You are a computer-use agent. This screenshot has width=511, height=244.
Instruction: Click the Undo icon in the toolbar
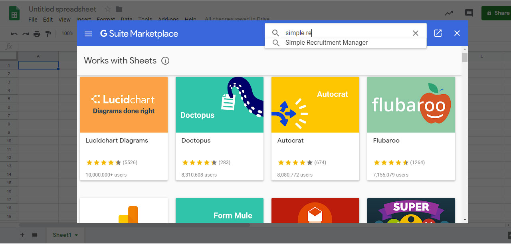[x=14, y=34]
